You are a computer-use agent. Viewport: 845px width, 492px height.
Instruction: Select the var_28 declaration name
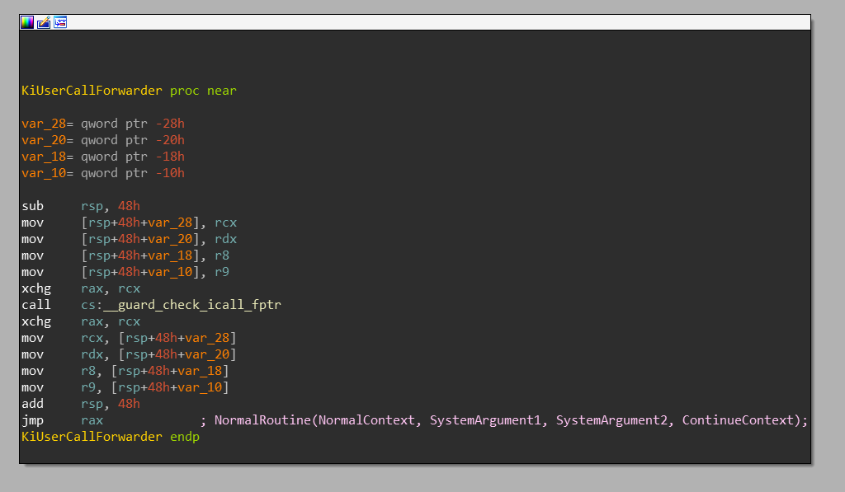point(44,124)
